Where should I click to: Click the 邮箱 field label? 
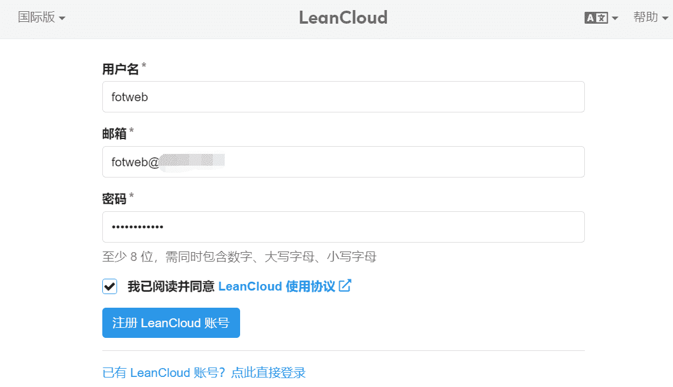114,134
